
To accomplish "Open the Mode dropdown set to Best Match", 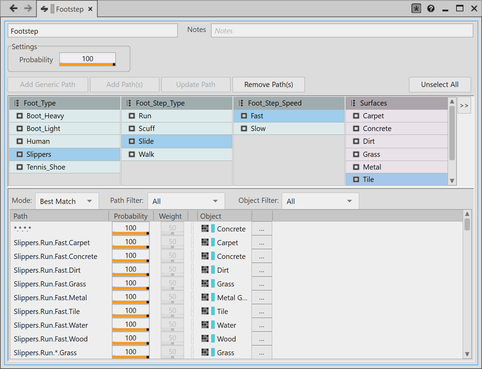I will pyautogui.click(x=67, y=201).
